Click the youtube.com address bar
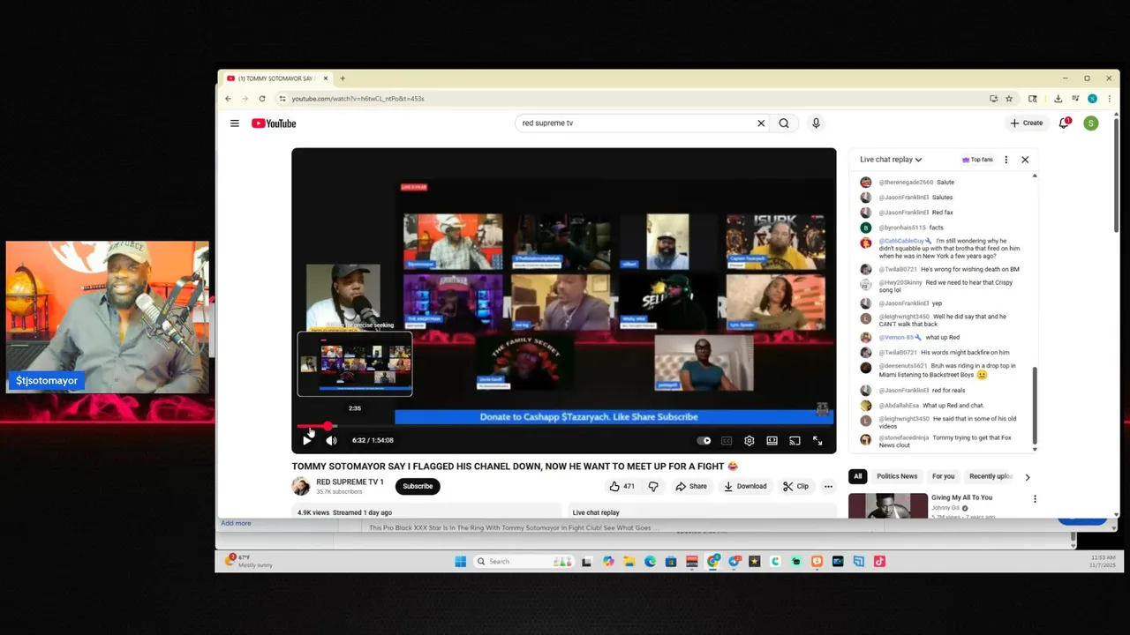The height and width of the screenshot is (635, 1130). (636, 99)
